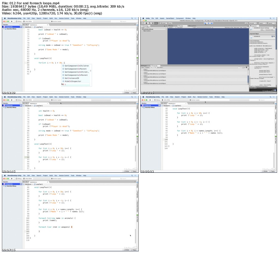Viewport: 279px width, 253px height.
Task: Open Component menu in Unity menu bar
Action: pos(180,18)
